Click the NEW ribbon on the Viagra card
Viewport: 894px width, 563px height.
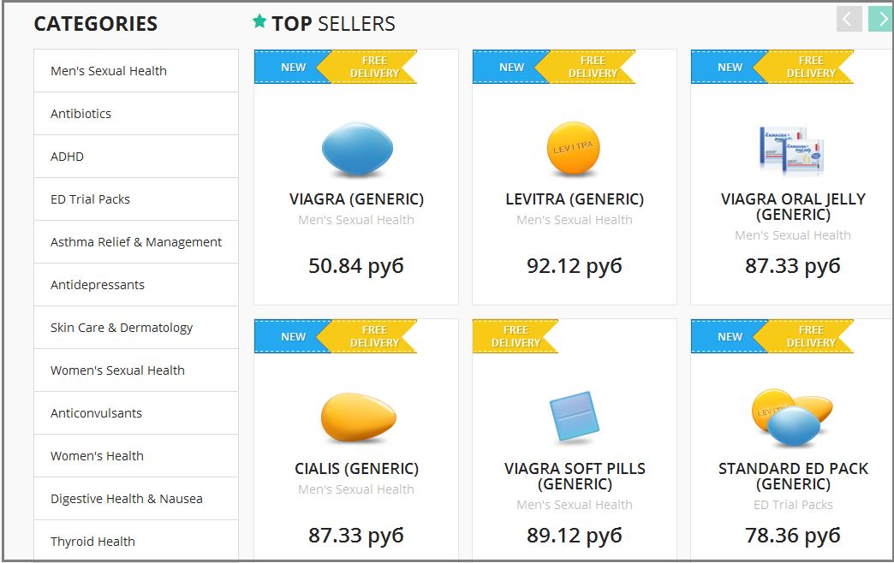tap(292, 67)
